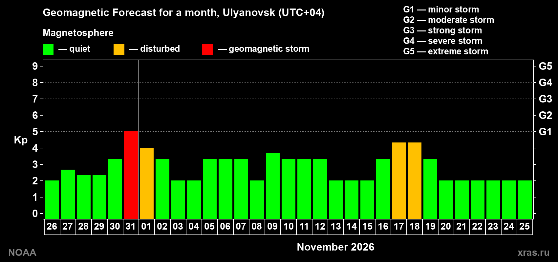This screenshot has width=558, height=262.
Task: Select the '9' tick label on Kp axis
Action: pyautogui.click(x=35, y=66)
